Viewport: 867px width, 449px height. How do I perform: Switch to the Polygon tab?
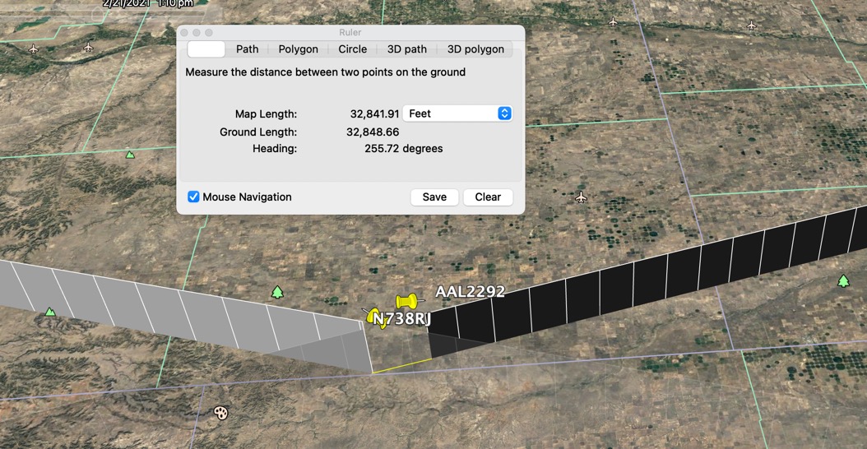pyautogui.click(x=298, y=49)
